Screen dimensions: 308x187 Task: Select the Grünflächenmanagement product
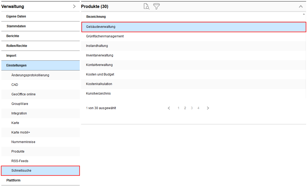[x=105, y=36]
